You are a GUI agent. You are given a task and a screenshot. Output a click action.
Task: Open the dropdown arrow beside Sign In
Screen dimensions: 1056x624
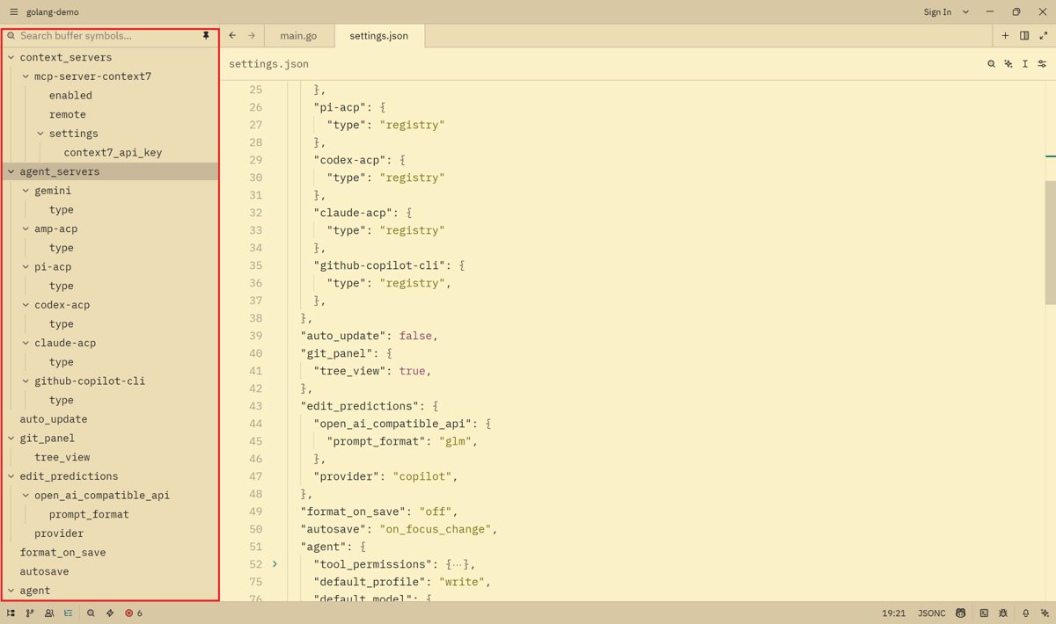coord(965,12)
